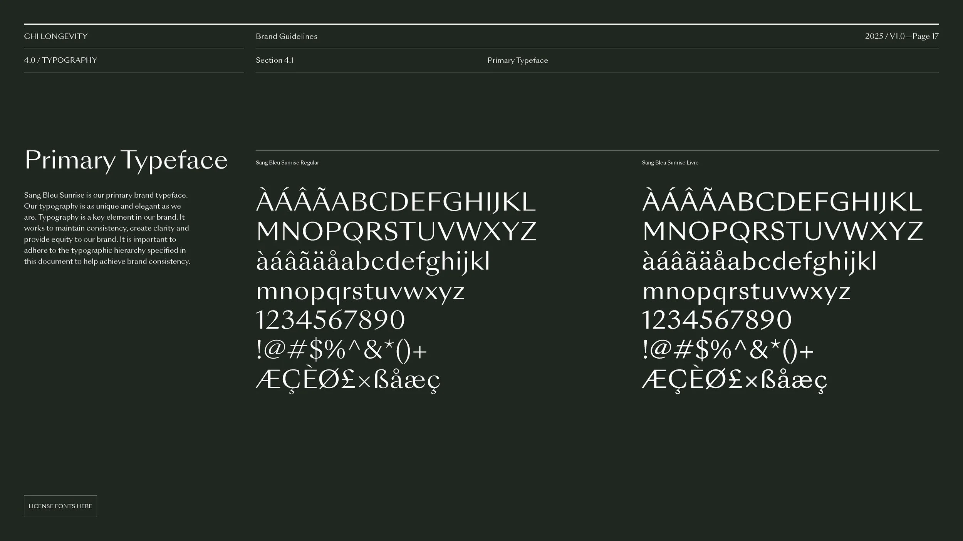Click the Regular lowercase abcdefghijkl line
This screenshot has width=963, height=541.
(x=373, y=262)
